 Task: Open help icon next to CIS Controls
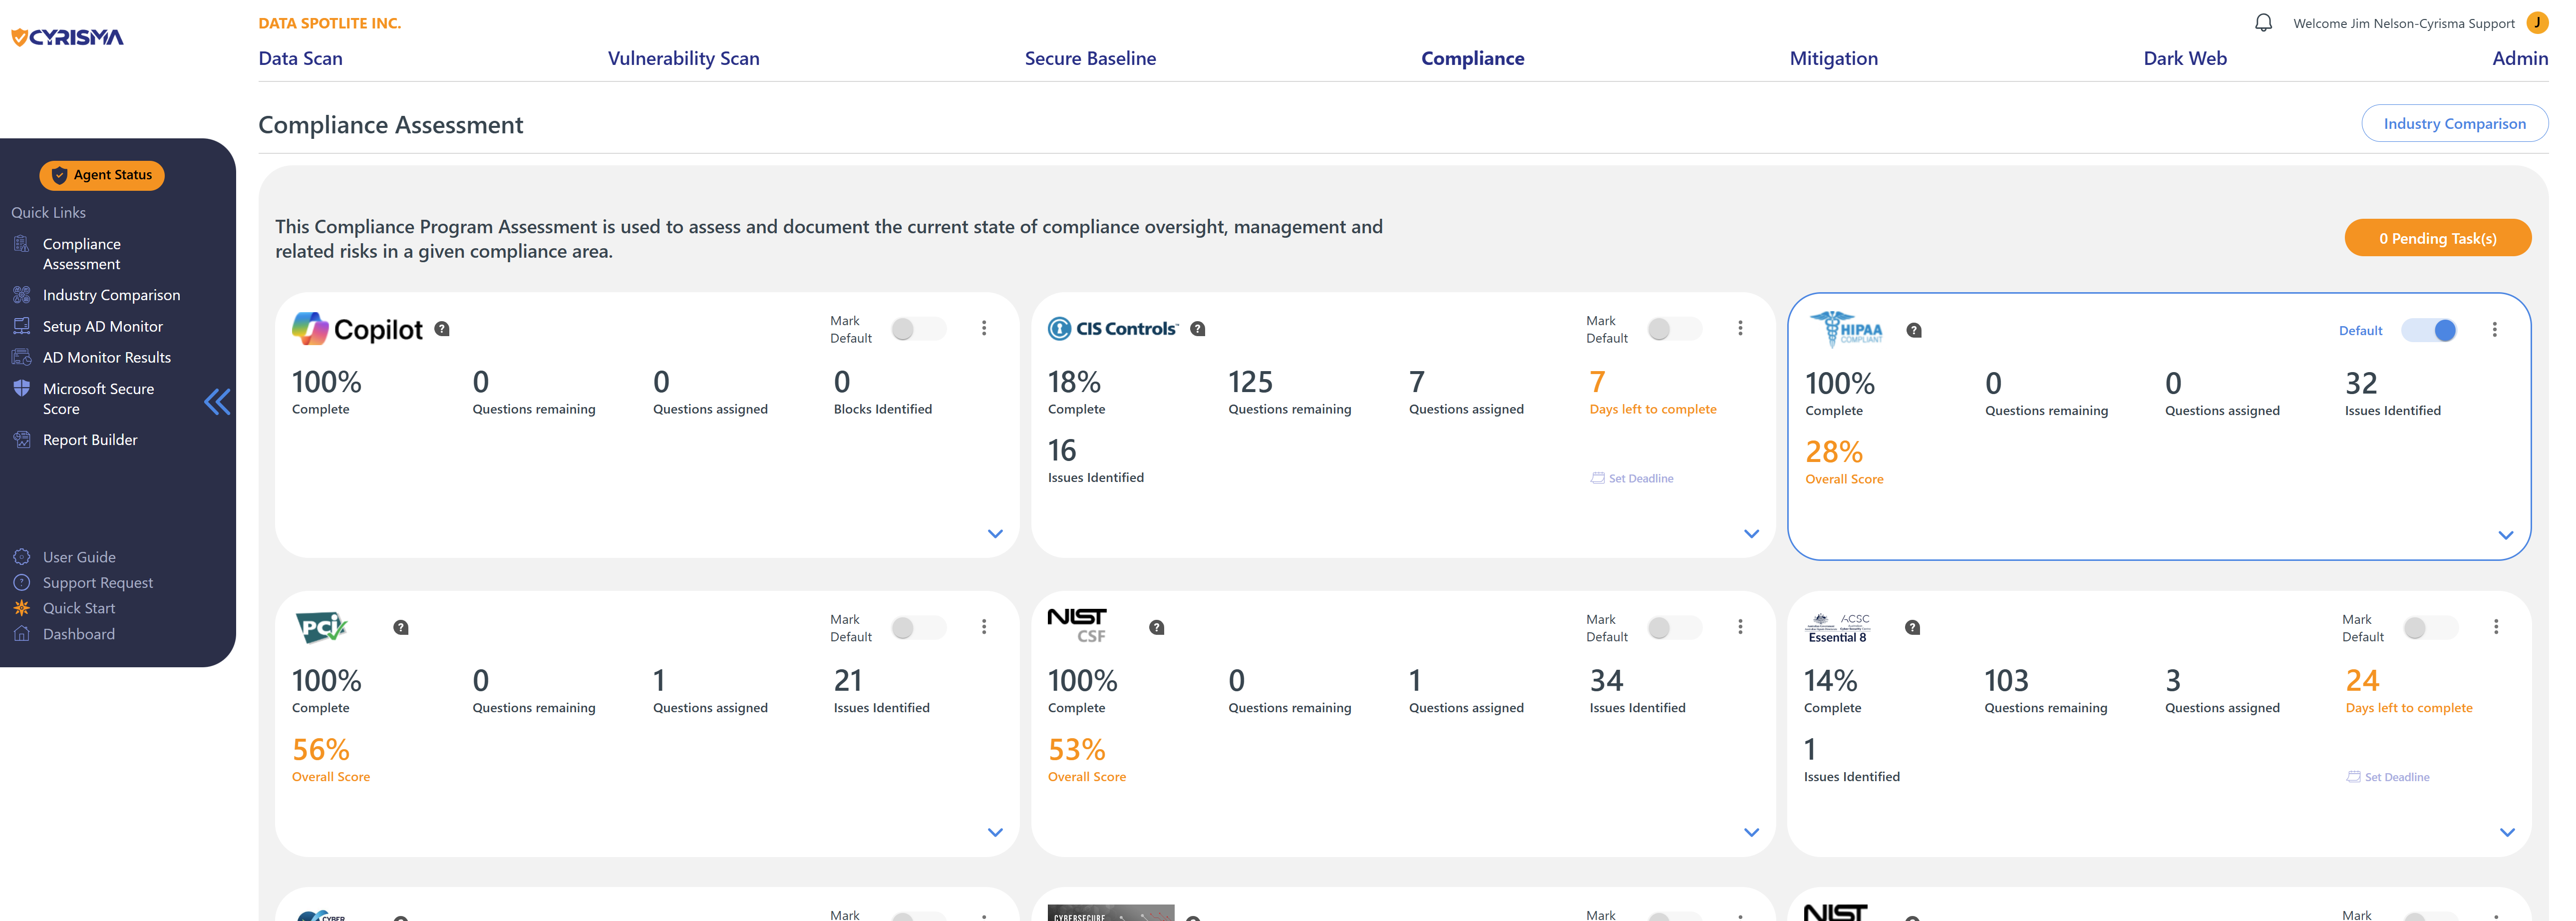[x=1198, y=329]
